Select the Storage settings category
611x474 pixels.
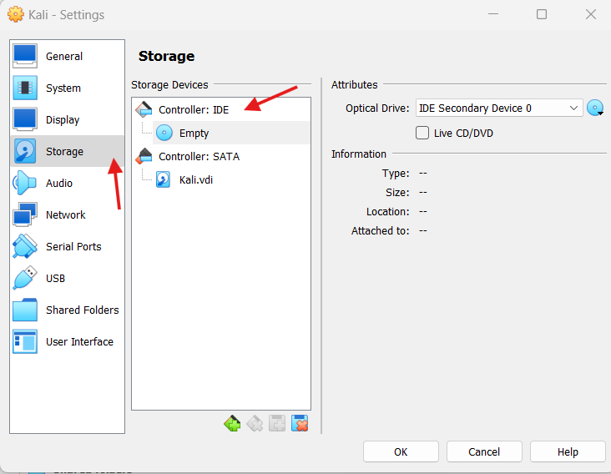pyautogui.click(x=67, y=151)
